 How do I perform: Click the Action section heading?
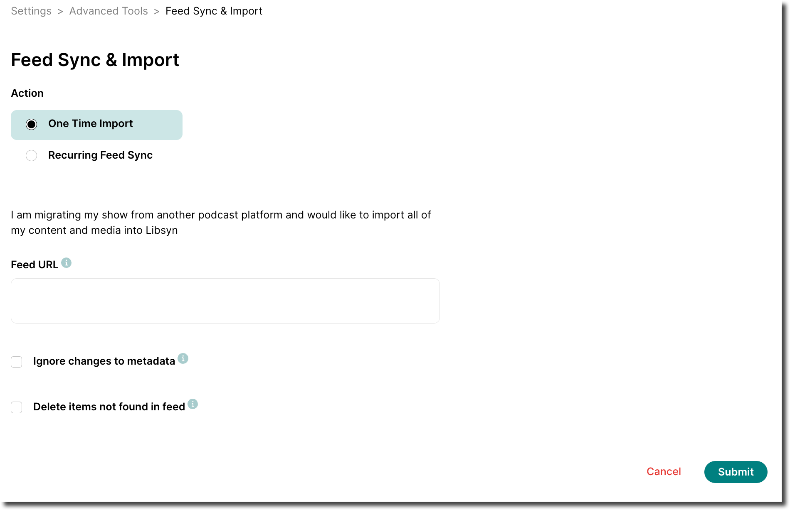click(x=27, y=93)
